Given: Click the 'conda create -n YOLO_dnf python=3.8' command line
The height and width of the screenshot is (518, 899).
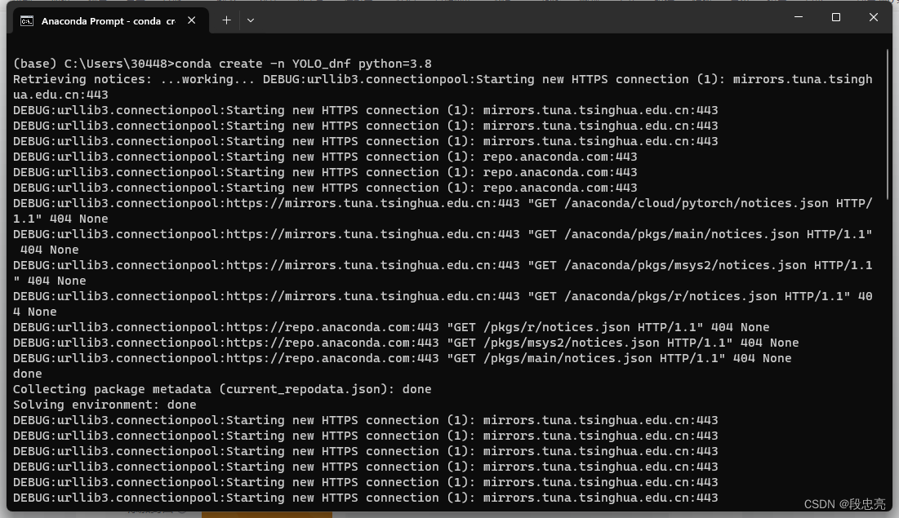Looking at the screenshot, I should point(222,64).
